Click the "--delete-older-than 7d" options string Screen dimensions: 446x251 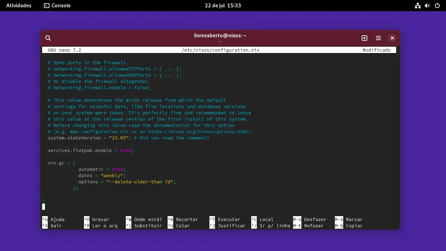pos(140,182)
